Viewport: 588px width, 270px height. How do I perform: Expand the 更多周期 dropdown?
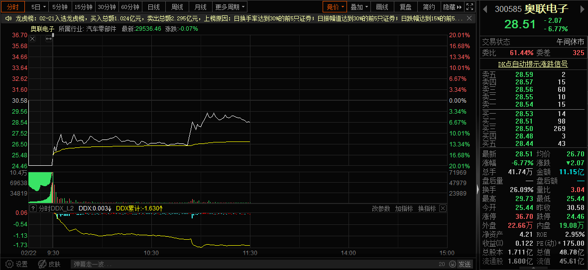[230, 7]
